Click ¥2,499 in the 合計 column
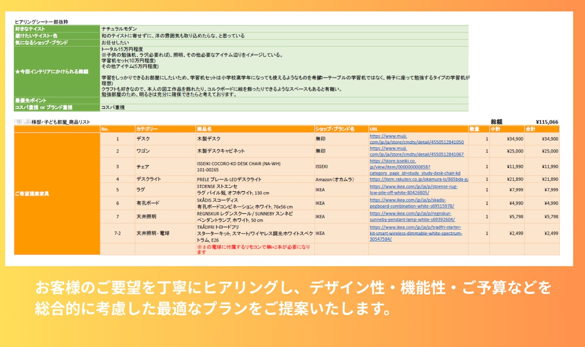 (x=551, y=233)
